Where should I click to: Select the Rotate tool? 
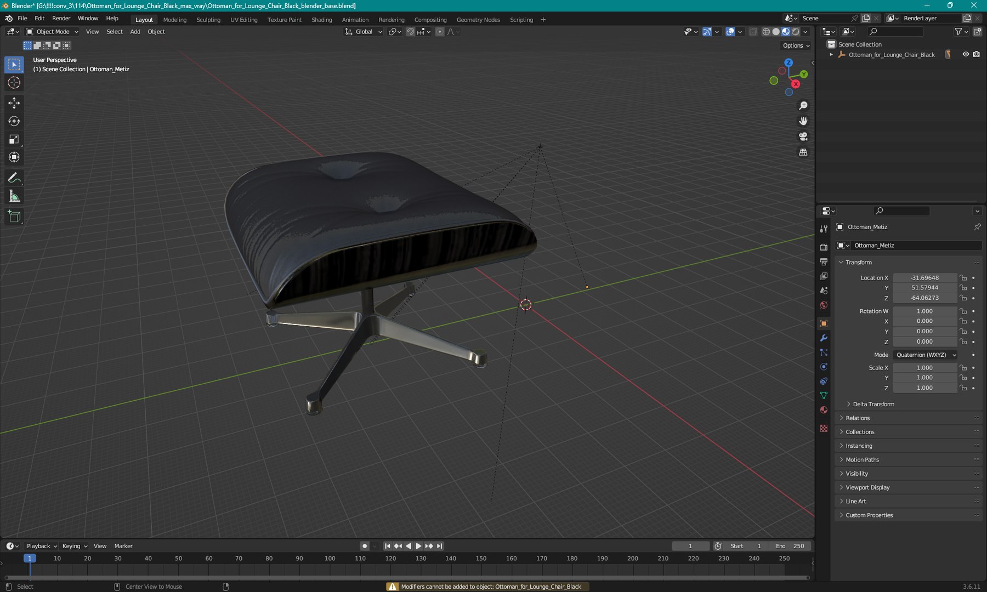click(x=14, y=121)
